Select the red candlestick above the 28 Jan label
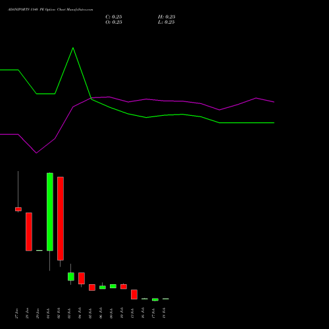The image size is (329, 329). point(29,232)
